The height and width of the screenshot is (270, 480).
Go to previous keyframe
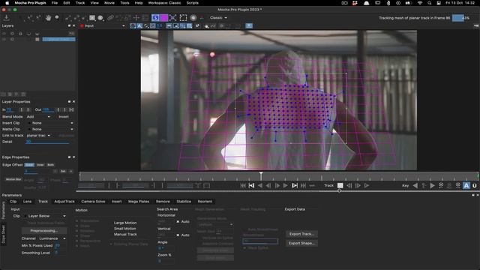415,185
